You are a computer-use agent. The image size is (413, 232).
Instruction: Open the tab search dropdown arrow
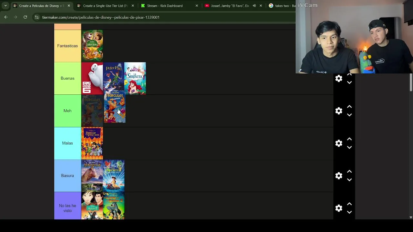pyautogui.click(x=5, y=5)
